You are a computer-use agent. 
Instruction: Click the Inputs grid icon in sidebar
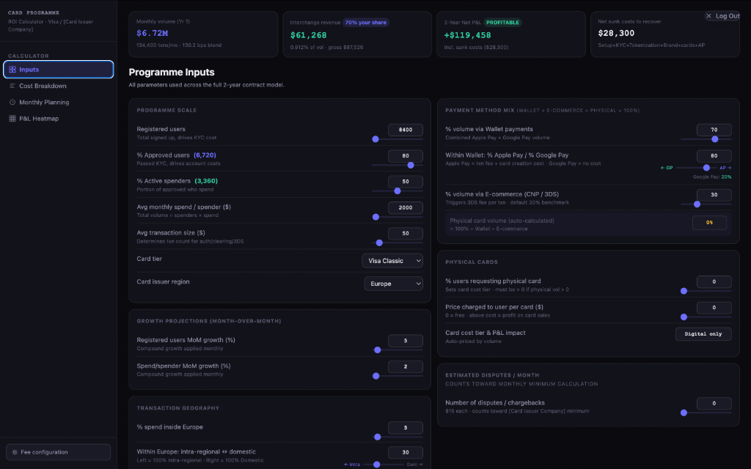click(12, 70)
